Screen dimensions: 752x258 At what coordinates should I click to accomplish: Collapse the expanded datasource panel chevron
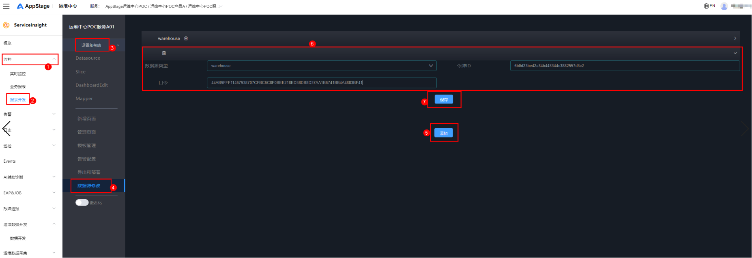(x=735, y=53)
